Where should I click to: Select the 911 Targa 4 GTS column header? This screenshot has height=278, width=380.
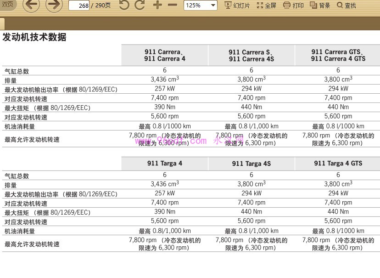(338, 164)
